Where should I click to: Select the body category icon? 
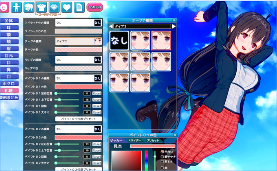pyautogui.click(x=17, y=7)
